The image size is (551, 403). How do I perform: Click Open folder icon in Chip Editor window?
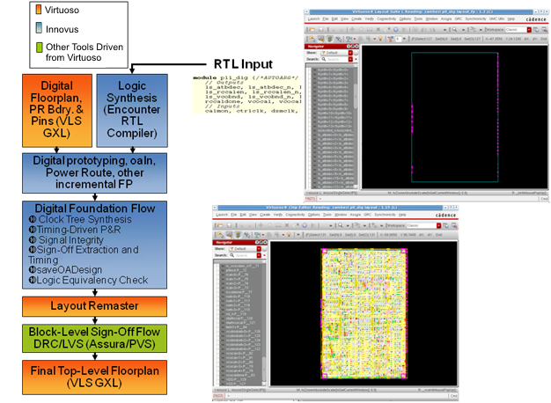pos(220,225)
